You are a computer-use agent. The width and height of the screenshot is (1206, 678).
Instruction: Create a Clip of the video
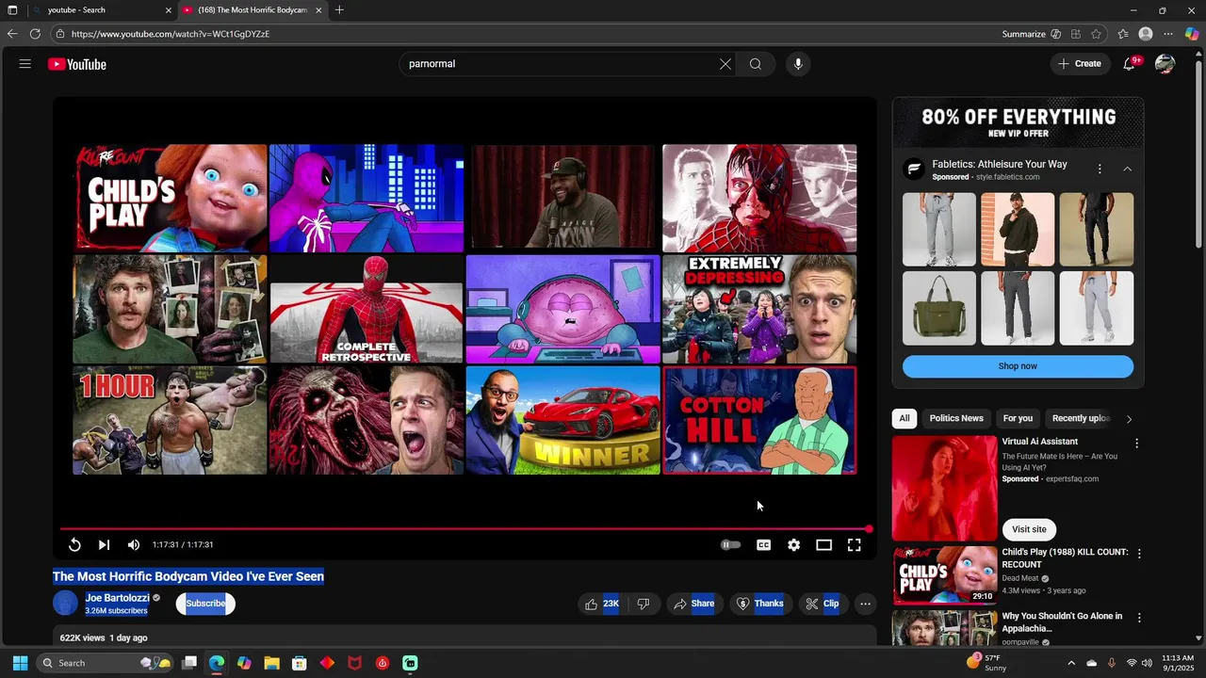pyautogui.click(x=823, y=604)
